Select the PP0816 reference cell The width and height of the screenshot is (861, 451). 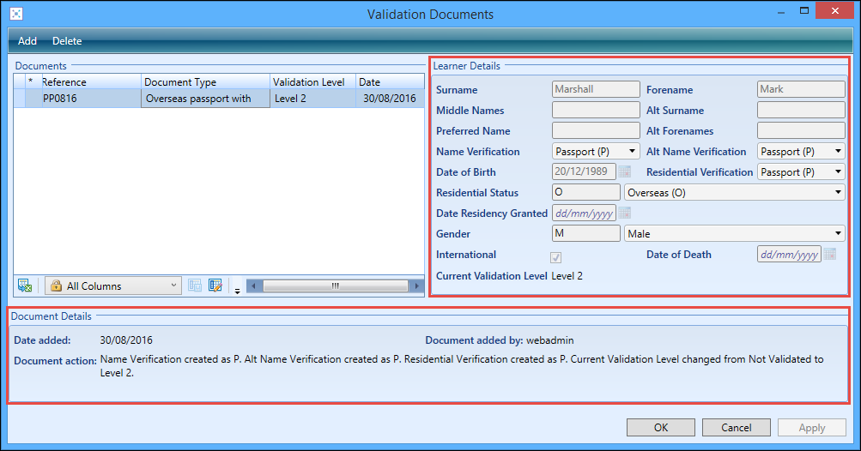[x=91, y=99]
